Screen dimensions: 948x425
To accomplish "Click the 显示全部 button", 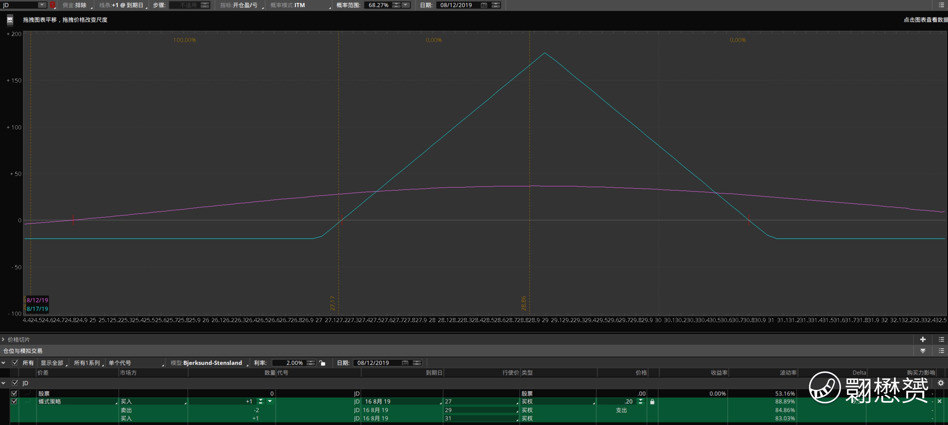I will point(52,363).
